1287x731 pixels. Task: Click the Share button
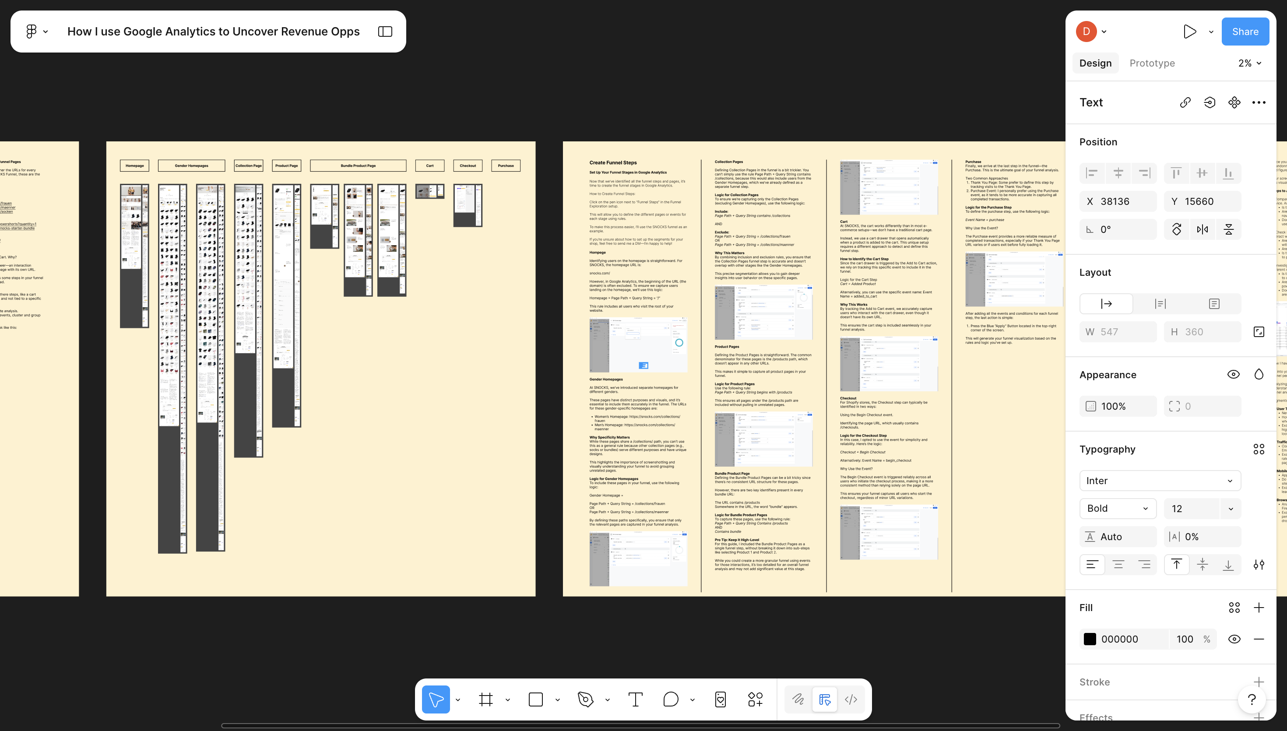pyautogui.click(x=1245, y=32)
